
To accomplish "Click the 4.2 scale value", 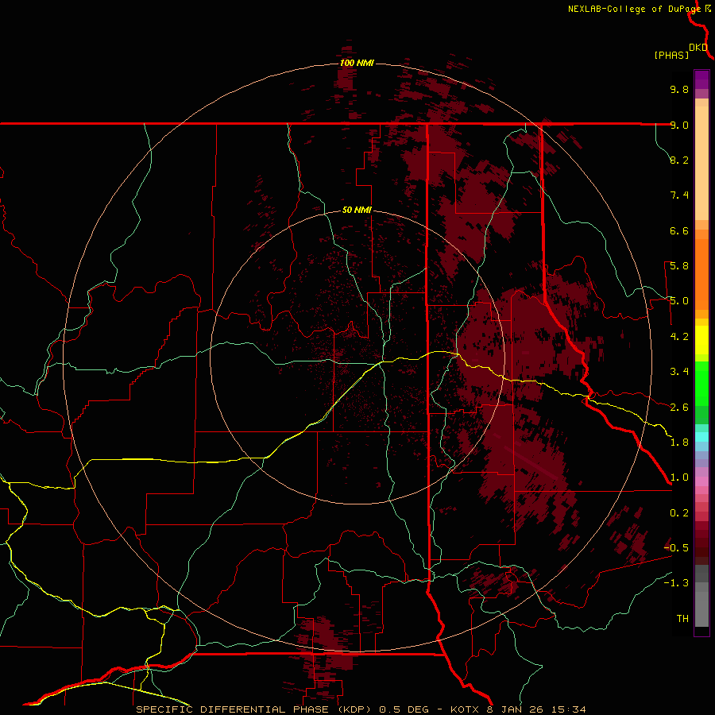I will [679, 337].
